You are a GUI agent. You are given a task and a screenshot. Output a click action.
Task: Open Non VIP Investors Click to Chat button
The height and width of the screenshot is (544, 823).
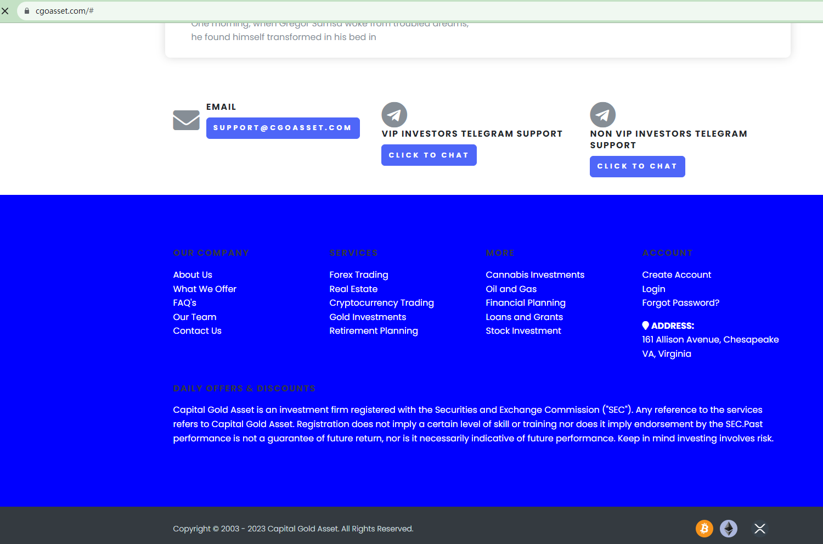[x=637, y=166]
